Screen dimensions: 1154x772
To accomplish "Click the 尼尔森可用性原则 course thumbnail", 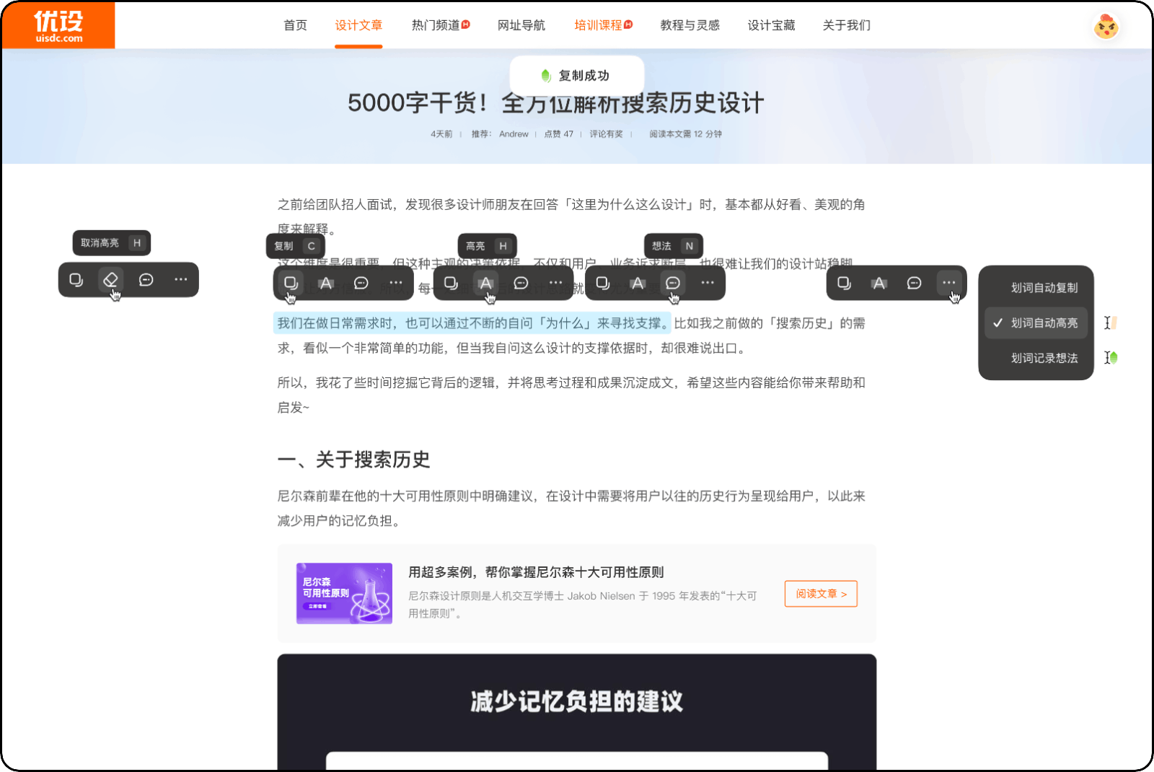I will point(344,592).
